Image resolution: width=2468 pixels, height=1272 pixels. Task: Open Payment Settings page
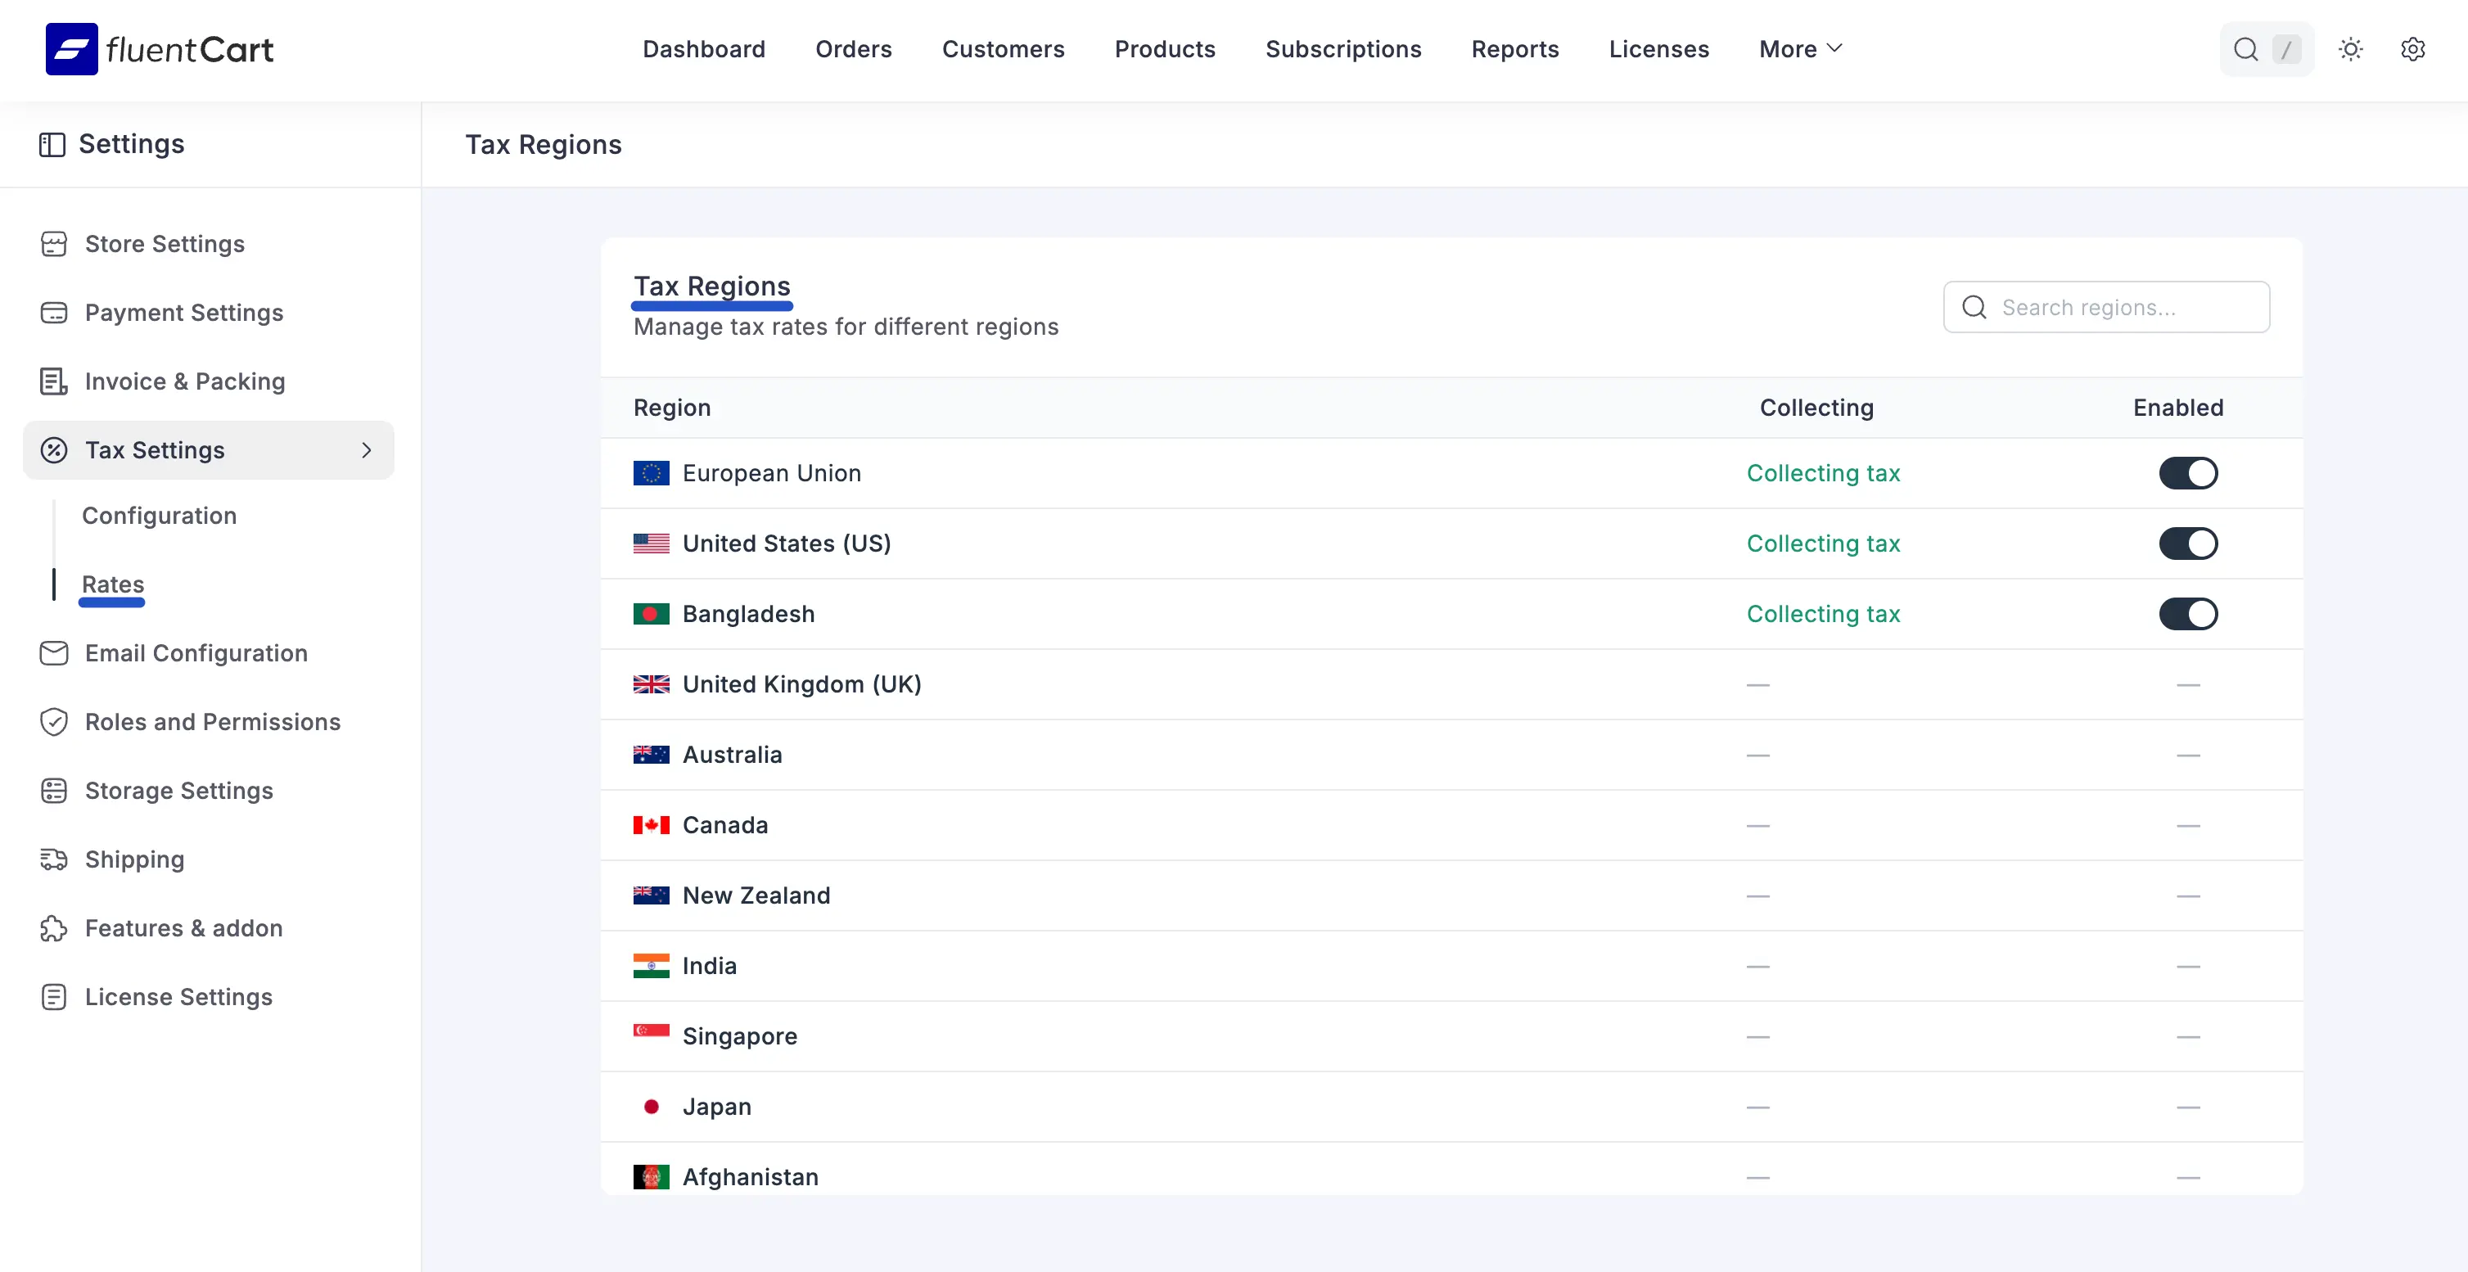click(x=184, y=313)
